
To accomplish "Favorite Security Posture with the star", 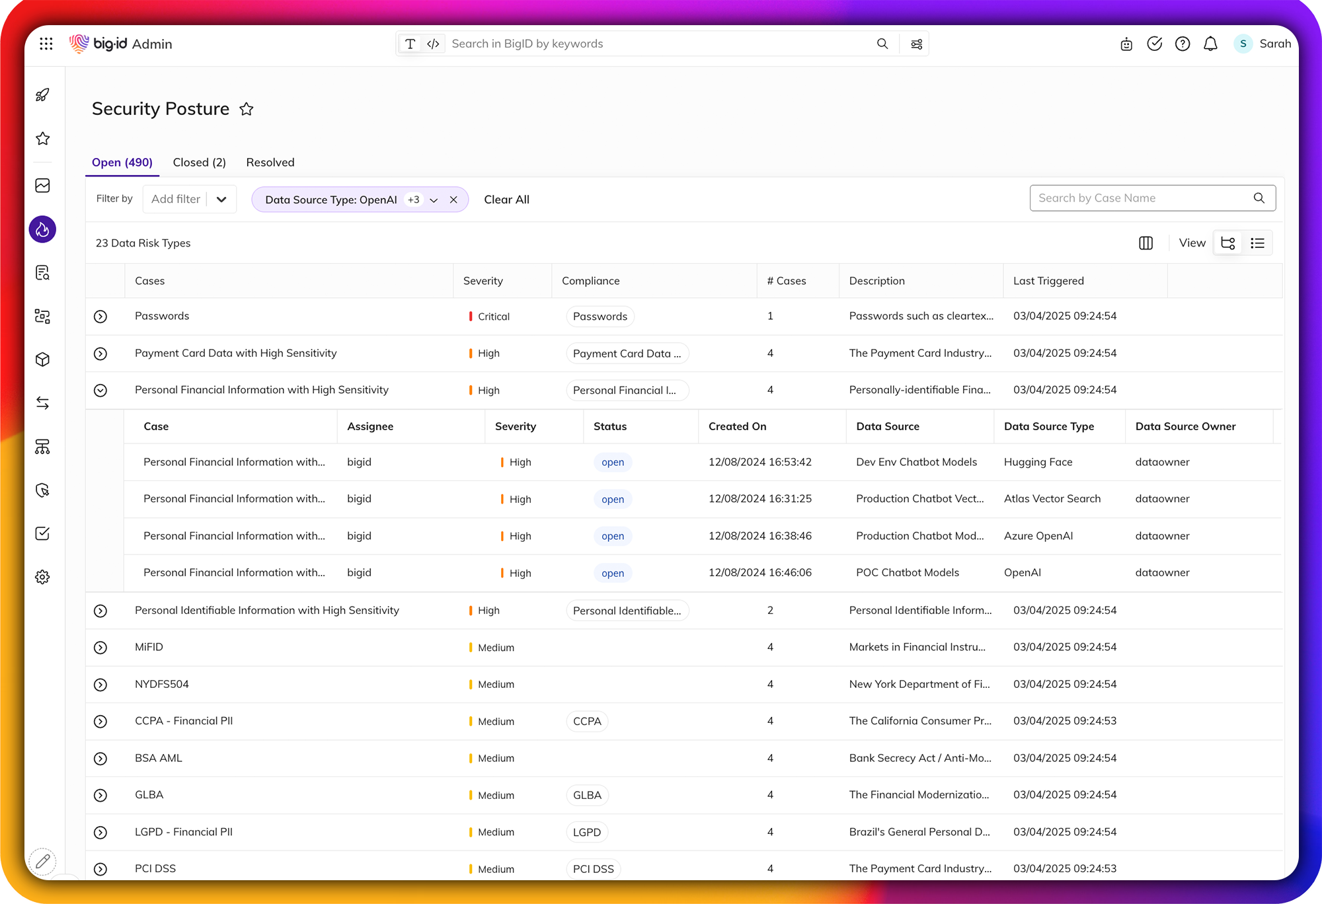I will pos(247,109).
